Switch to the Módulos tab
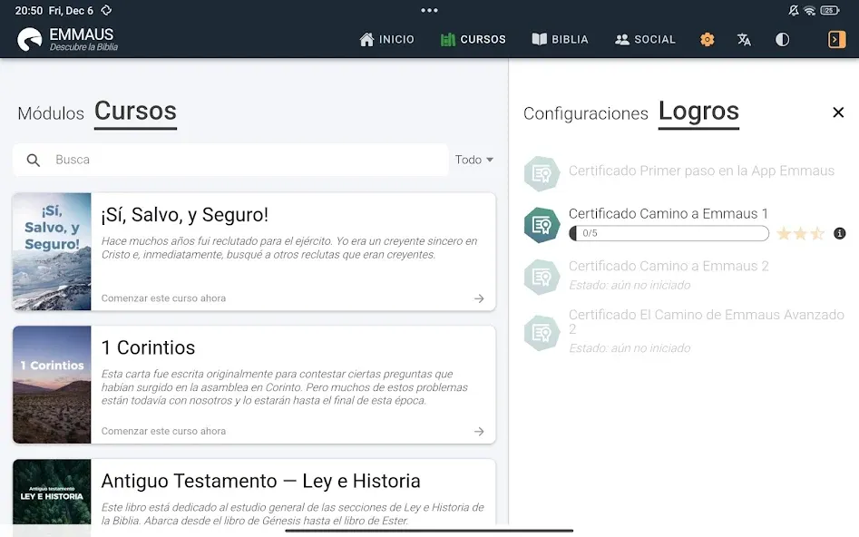 (51, 113)
